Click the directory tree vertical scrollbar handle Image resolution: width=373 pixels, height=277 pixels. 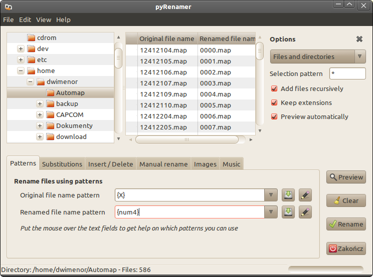coord(118,58)
